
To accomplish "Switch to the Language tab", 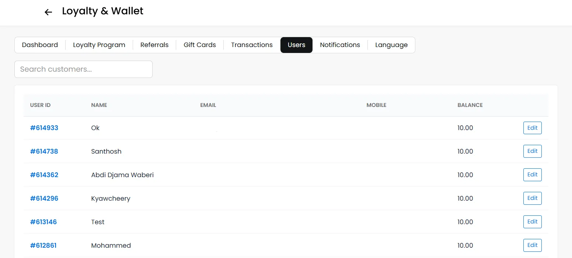I will pyautogui.click(x=391, y=45).
